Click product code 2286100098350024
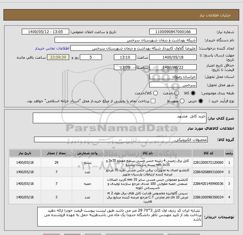243x235 pixels. tap(208, 197)
